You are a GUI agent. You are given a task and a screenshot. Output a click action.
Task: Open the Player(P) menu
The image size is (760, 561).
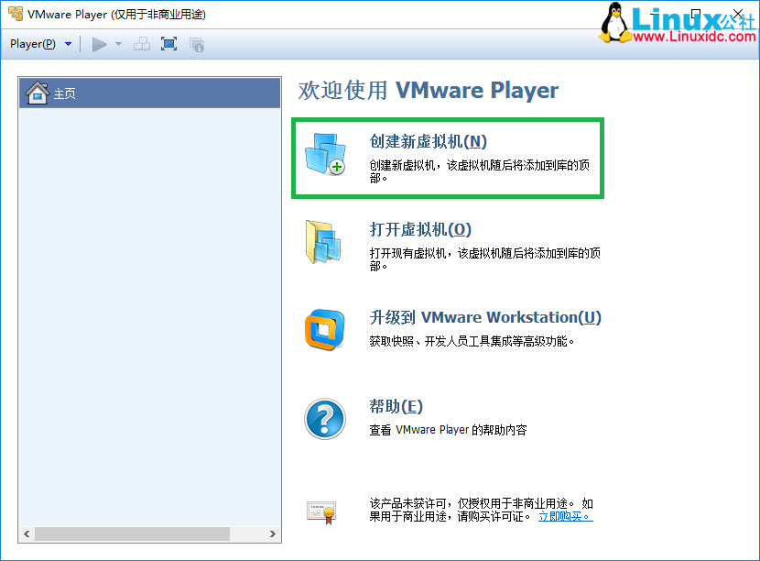click(33, 44)
